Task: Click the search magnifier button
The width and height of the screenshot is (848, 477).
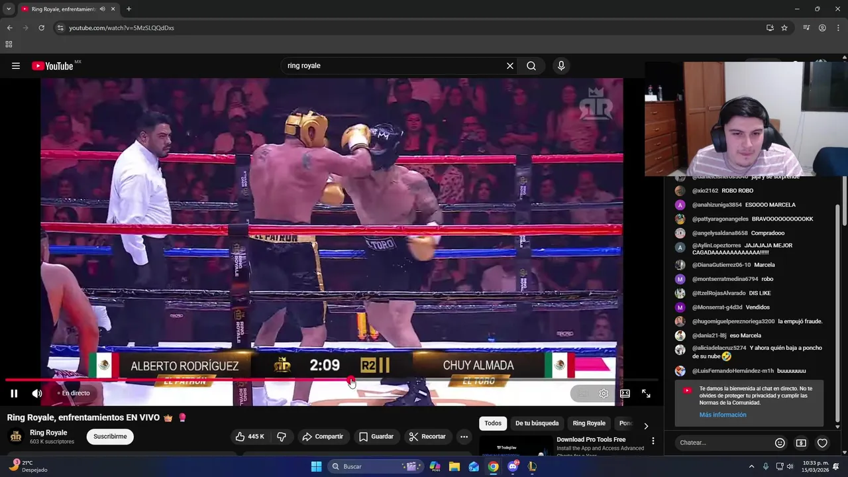Action: (x=531, y=66)
